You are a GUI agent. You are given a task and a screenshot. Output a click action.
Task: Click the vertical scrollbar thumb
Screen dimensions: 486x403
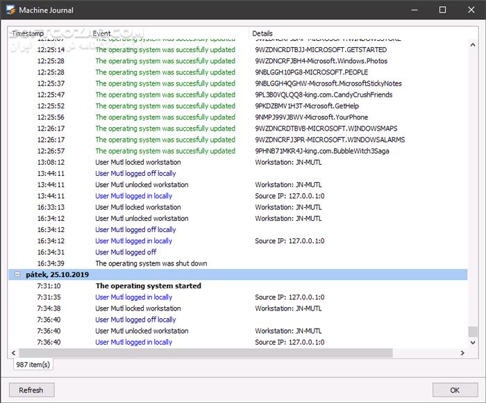tap(473, 331)
